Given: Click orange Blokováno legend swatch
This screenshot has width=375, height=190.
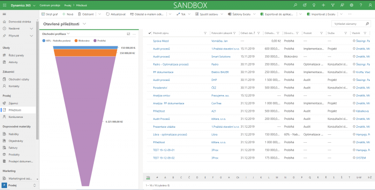Looking at the screenshot, I should pos(76,41).
